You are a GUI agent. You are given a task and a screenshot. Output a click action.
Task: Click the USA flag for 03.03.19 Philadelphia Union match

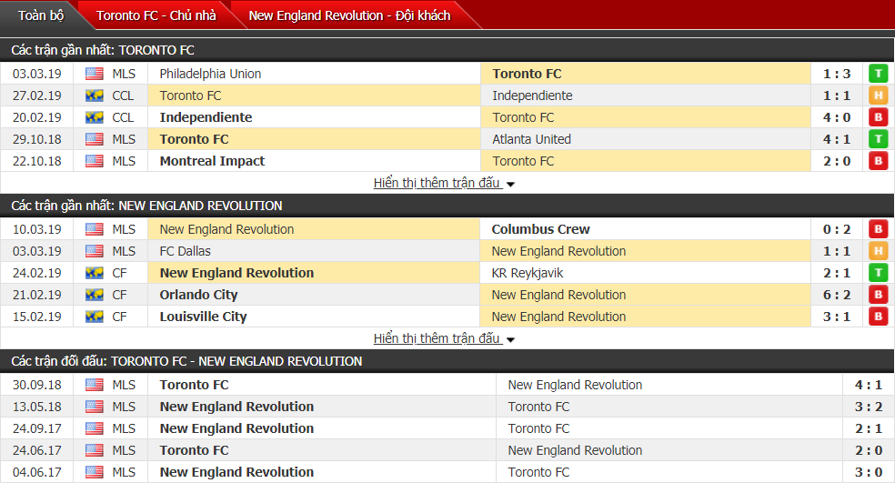tap(95, 74)
